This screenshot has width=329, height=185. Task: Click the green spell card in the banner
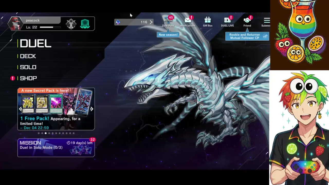[x=56, y=104]
